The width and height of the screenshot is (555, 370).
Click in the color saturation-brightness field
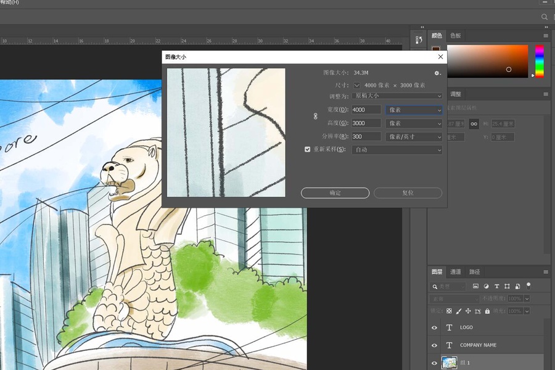click(487, 61)
